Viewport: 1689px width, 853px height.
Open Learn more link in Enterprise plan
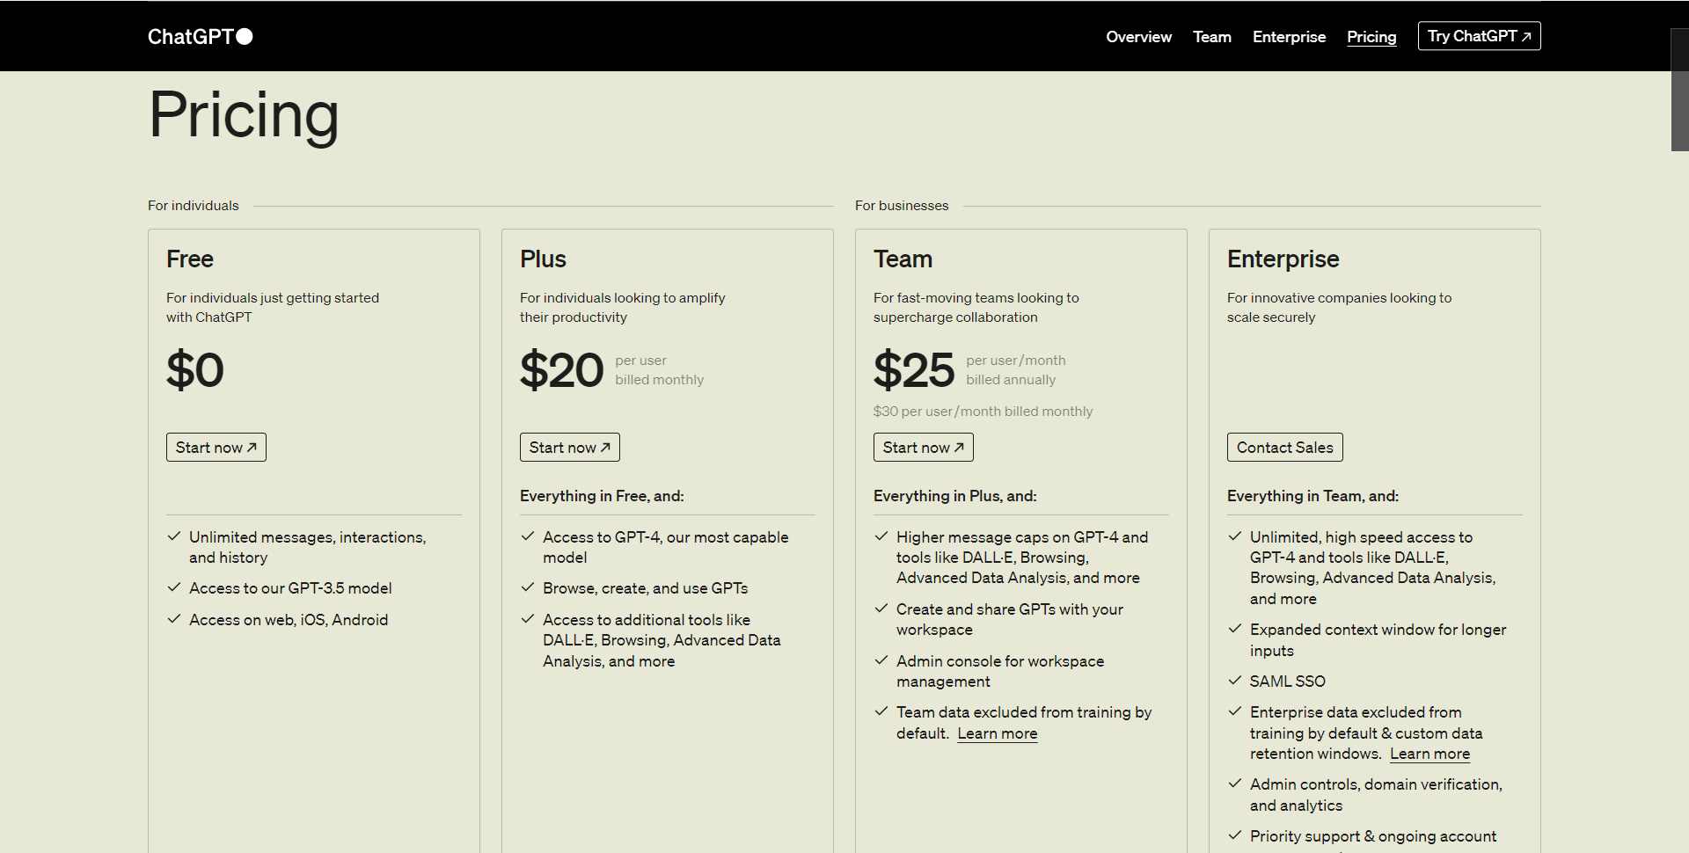[1430, 754]
